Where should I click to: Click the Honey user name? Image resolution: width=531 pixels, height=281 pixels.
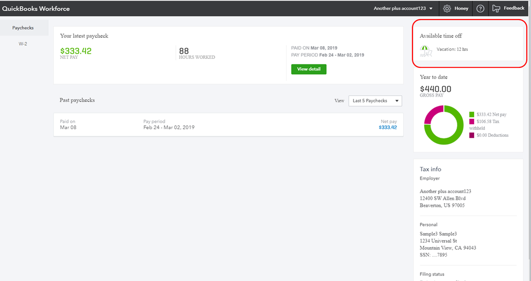[x=461, y=8]
